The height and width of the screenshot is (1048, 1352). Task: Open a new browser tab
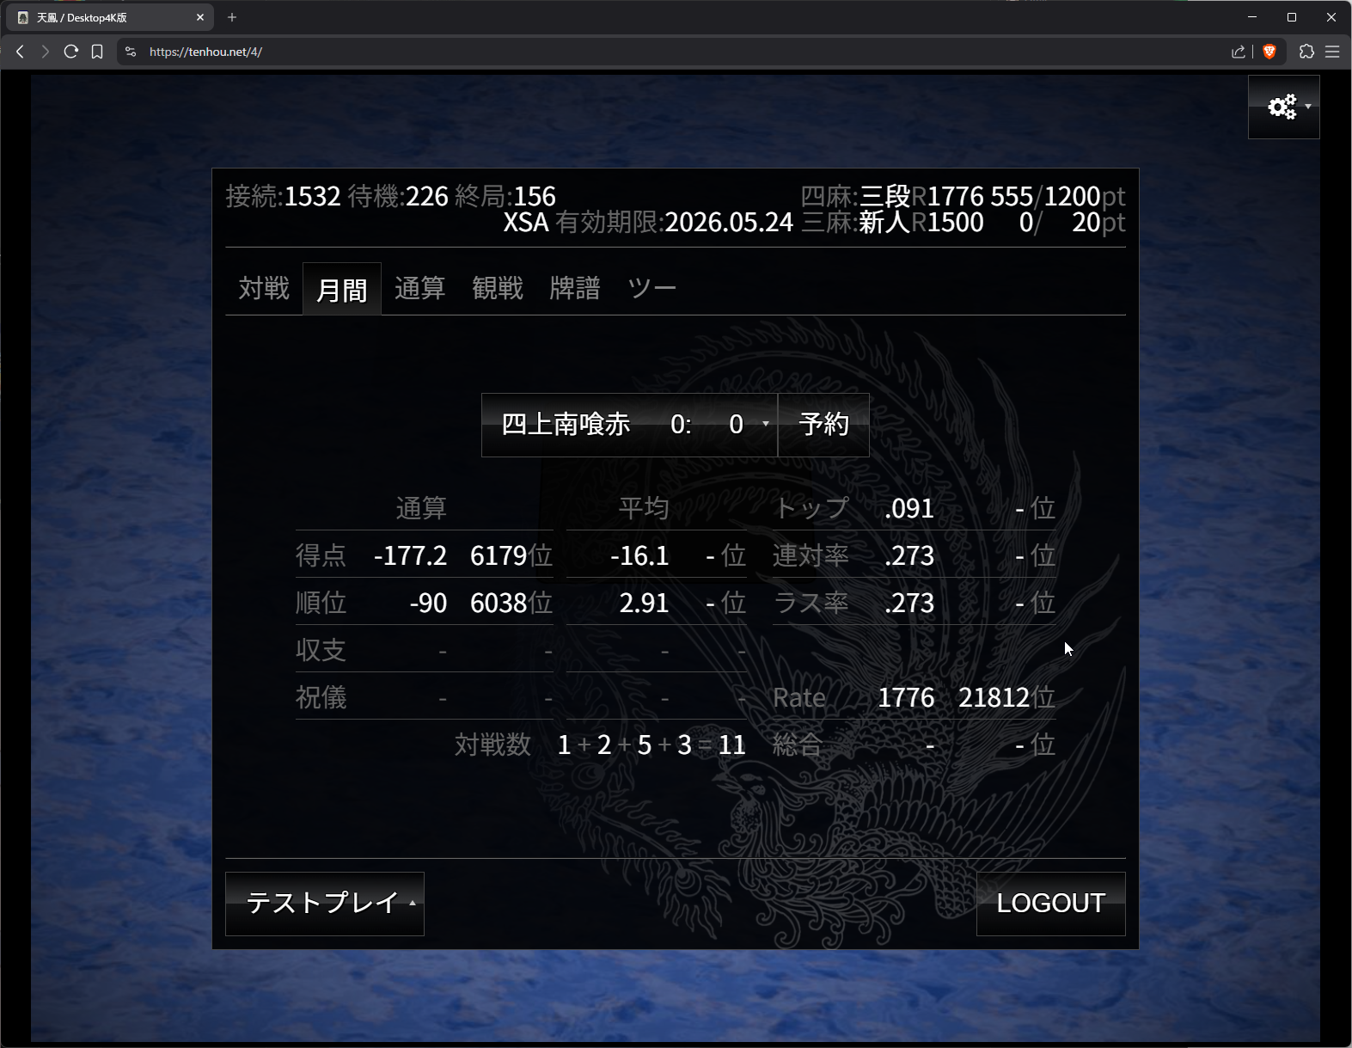coord(232,17)
